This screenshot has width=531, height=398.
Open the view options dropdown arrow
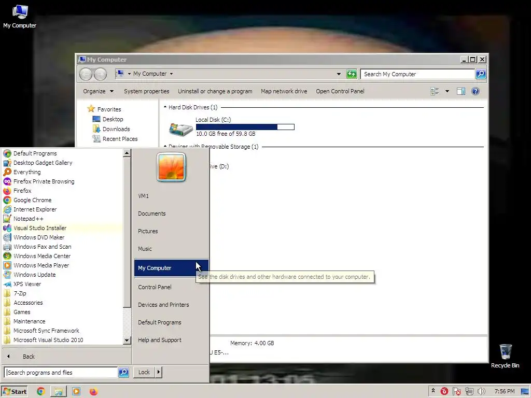pos(447,91)
